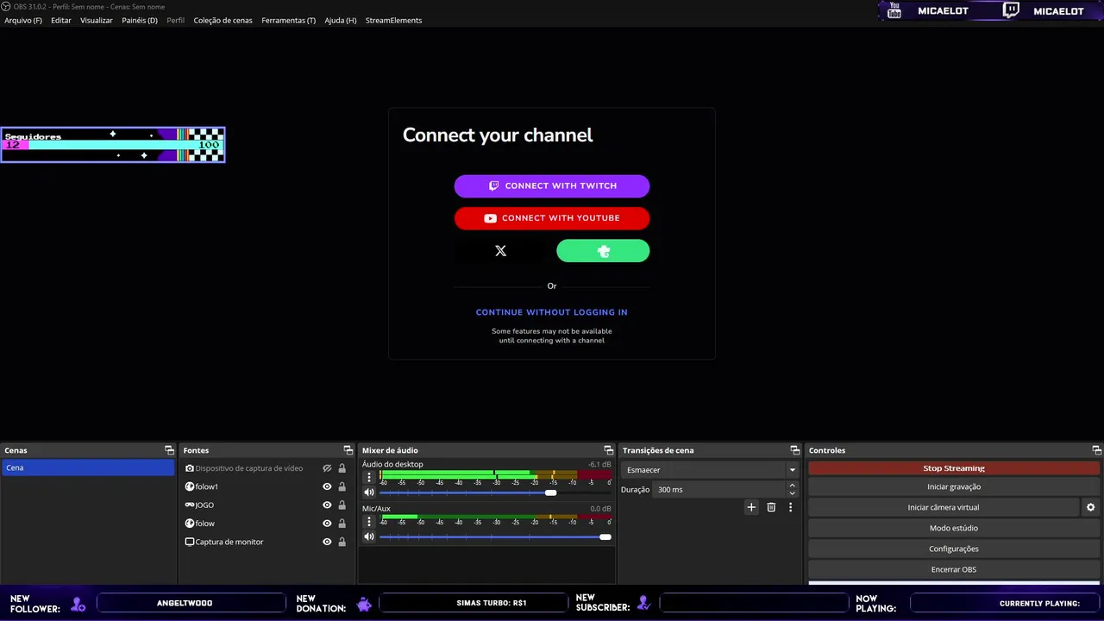Delete the selected scene transition

[771, 507]
